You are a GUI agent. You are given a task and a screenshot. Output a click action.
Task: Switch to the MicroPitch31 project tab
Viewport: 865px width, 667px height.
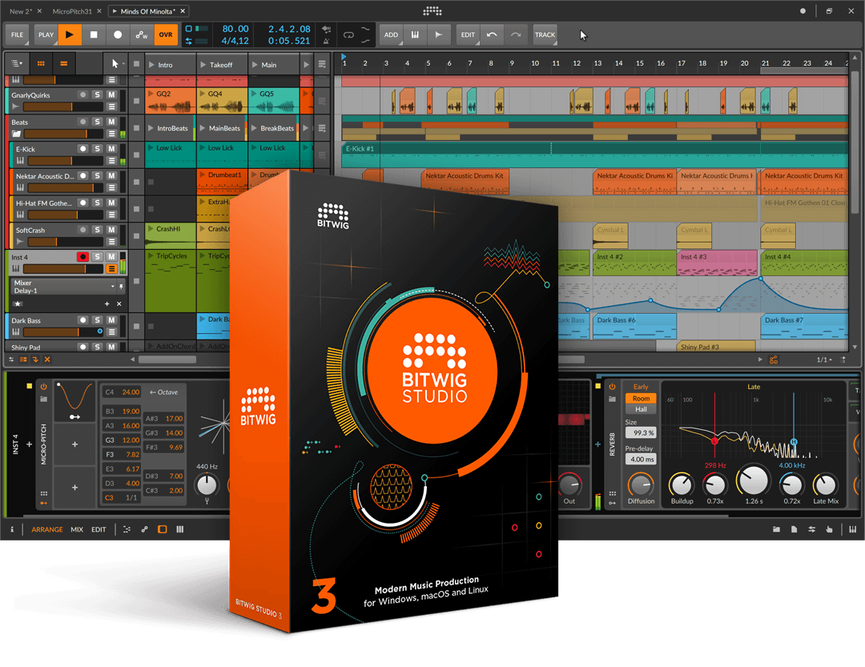click(x=72, y=11)
